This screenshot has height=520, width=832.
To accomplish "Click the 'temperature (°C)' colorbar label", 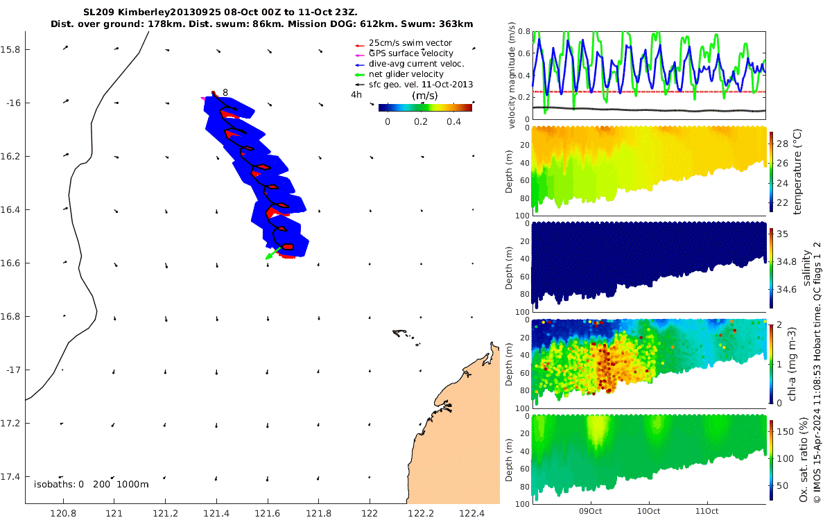I will [x=797, y=171].
